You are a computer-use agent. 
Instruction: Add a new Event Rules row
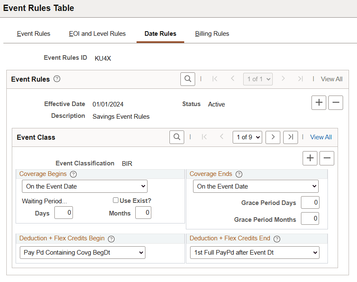click(319, 102)
